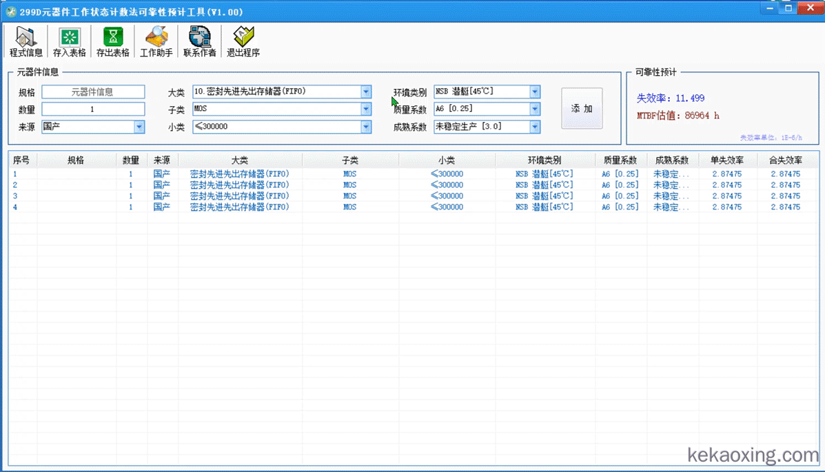Open the 质量系数 dropdown
This screenshot has height=472, width=825.
535,109
